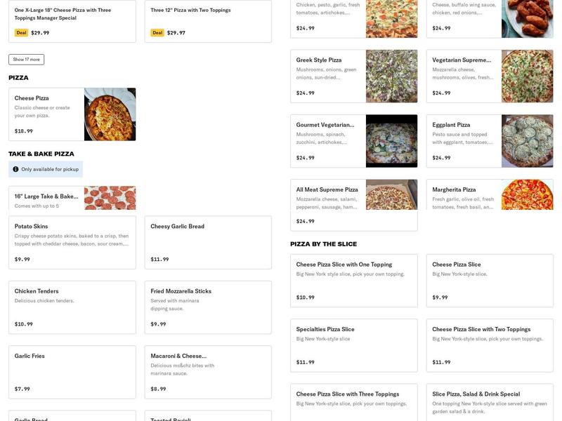The width and height of the screenshot is (562, 421).
Task: Click the pepperoni photo on the Take & Bake item
Action: pos(110,199)
